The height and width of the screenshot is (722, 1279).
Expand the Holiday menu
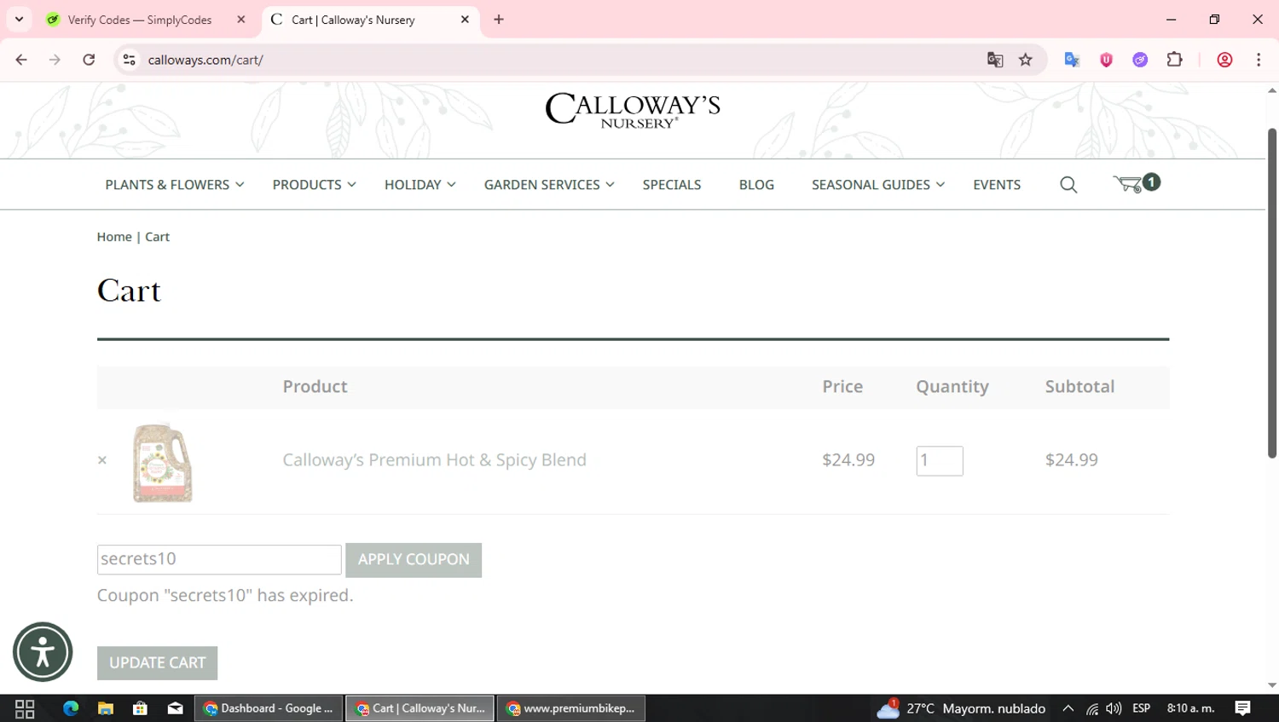tap(420, 185)
